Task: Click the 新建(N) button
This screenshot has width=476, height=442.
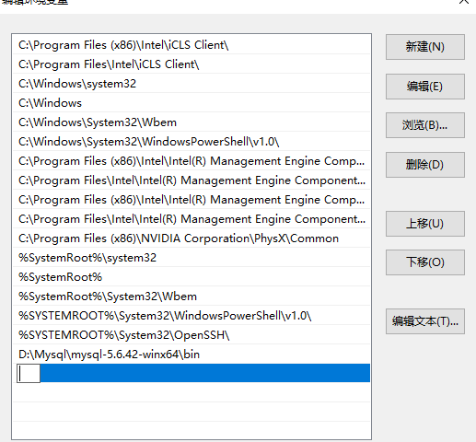Action: click(x=425, y=47)
